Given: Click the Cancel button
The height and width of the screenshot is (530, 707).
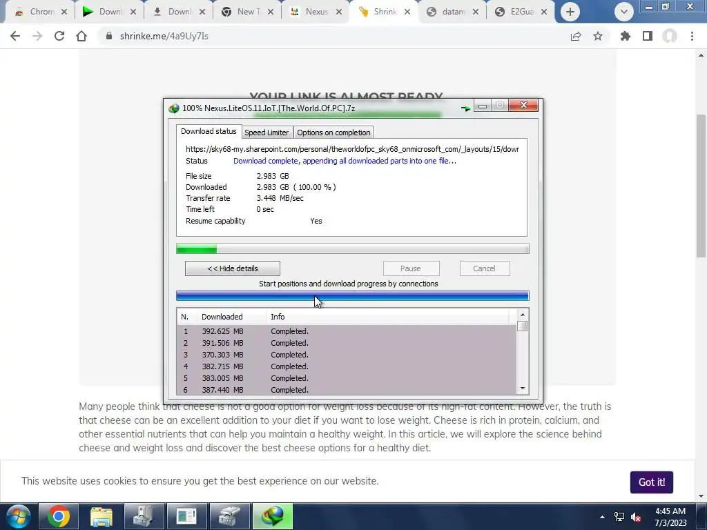Looking at the screenshot, I should pyautogui.click(x=484, y=268).
